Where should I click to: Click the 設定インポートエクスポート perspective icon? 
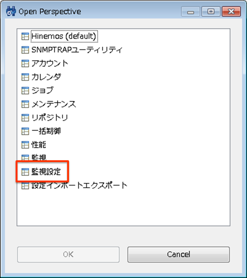tap(25, 186)
